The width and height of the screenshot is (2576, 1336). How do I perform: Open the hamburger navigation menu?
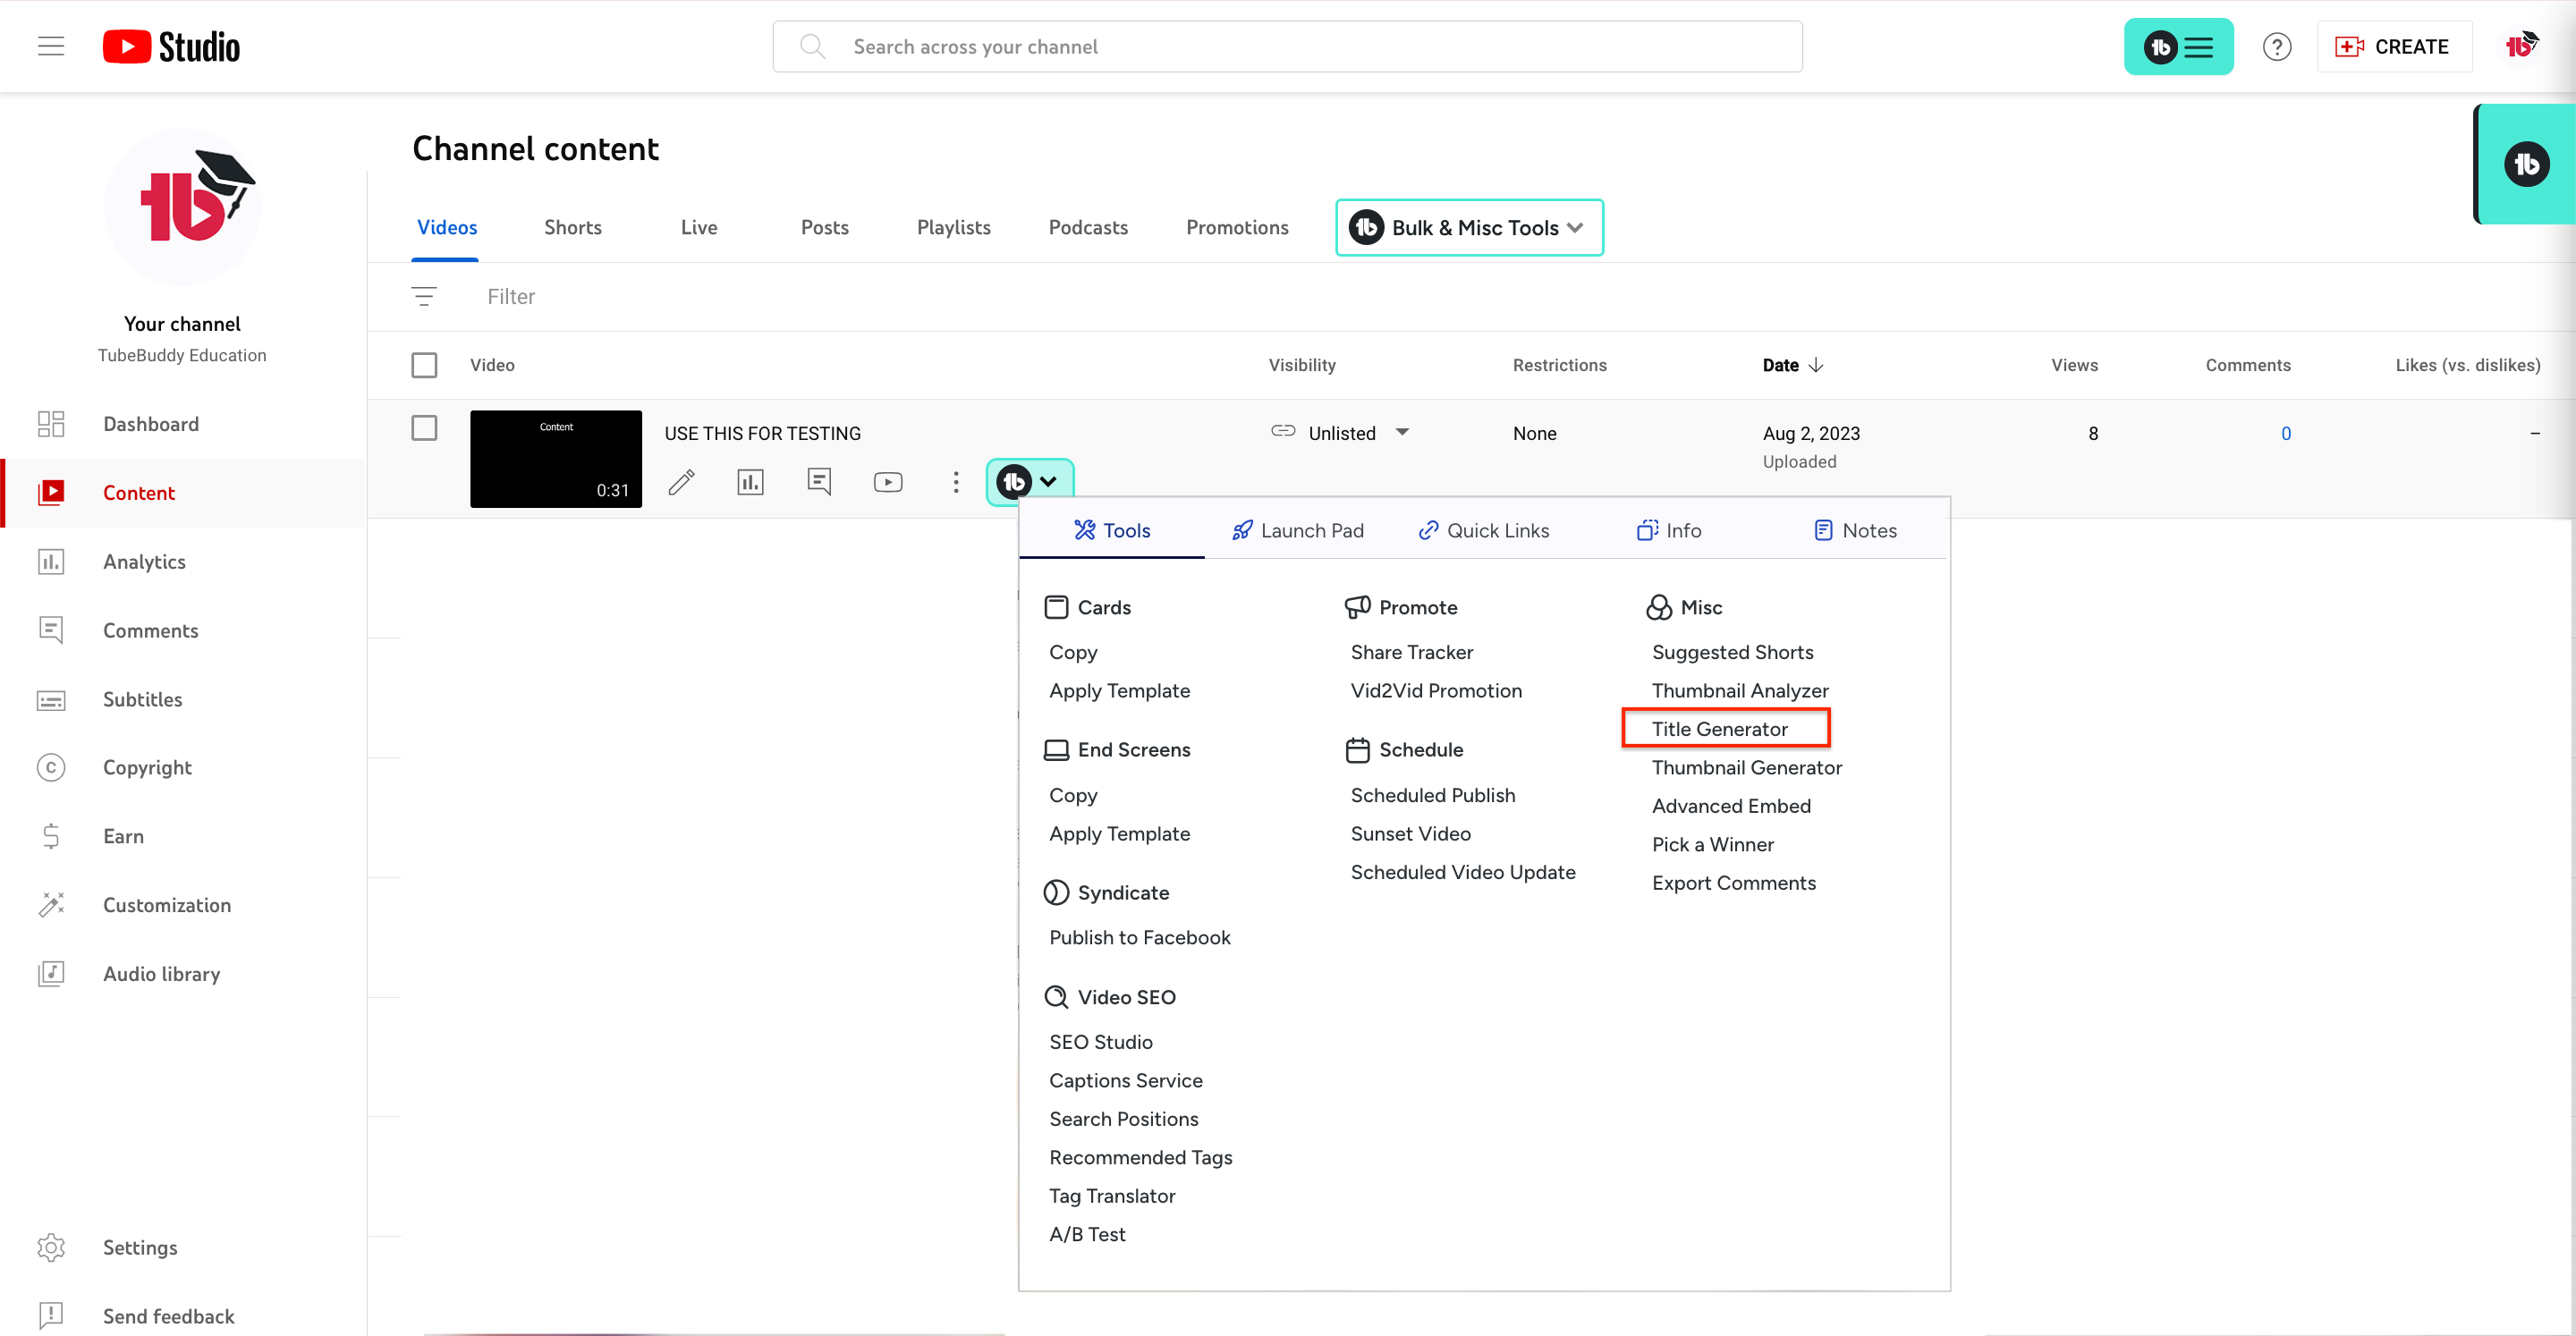tap(51, 47)
